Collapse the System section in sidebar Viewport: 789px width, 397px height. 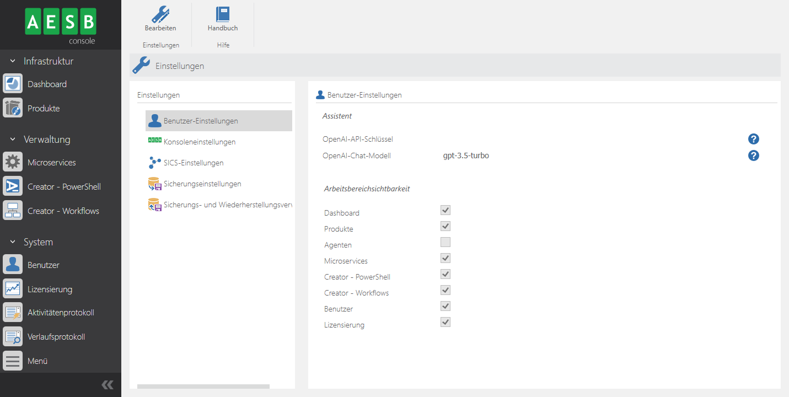12,242
